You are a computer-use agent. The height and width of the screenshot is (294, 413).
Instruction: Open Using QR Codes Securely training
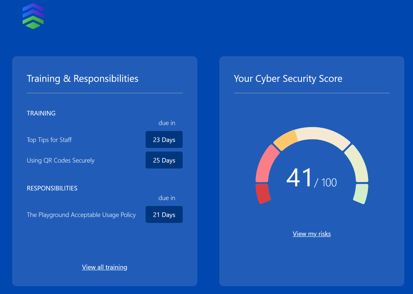point(60,160)
